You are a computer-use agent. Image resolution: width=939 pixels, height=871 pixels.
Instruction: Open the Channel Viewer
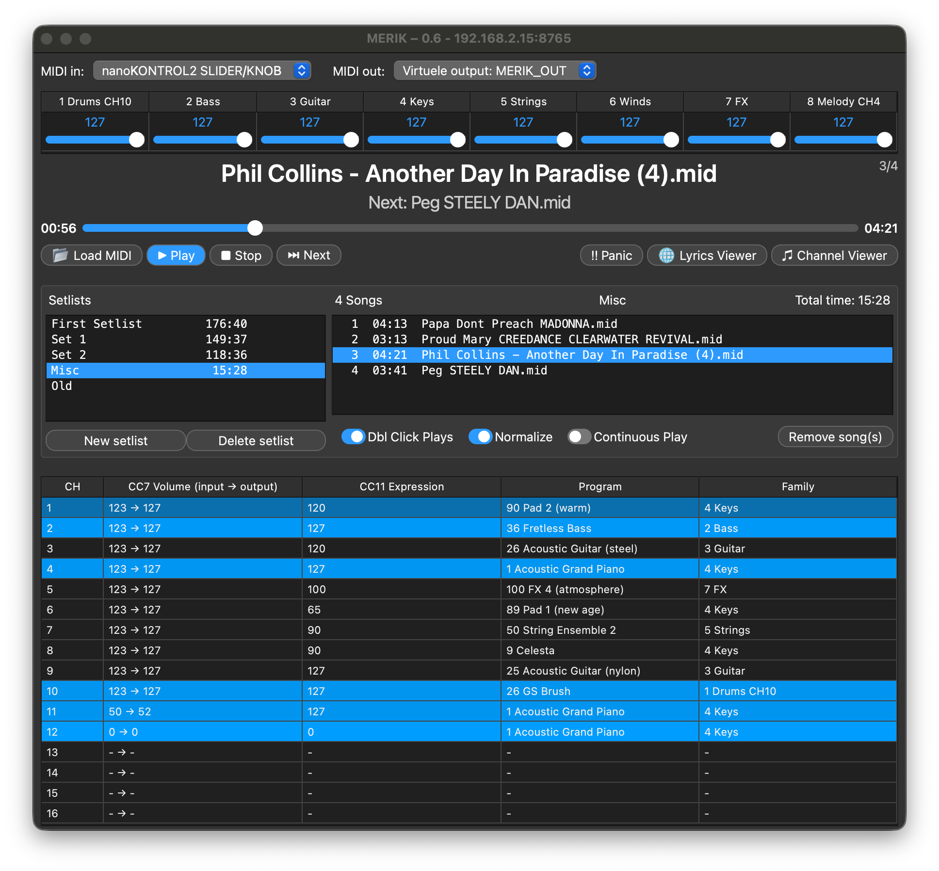pyautogui.click(x=834, y=255)
